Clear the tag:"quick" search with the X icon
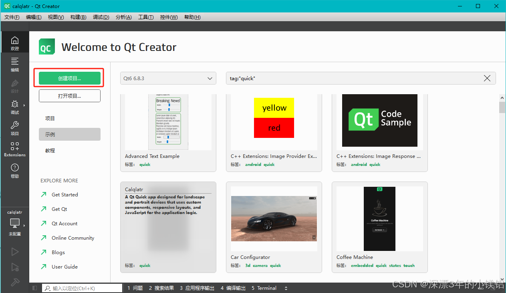Image resolution: width=506 pixels, height=293 pixels. coord(487,79)
